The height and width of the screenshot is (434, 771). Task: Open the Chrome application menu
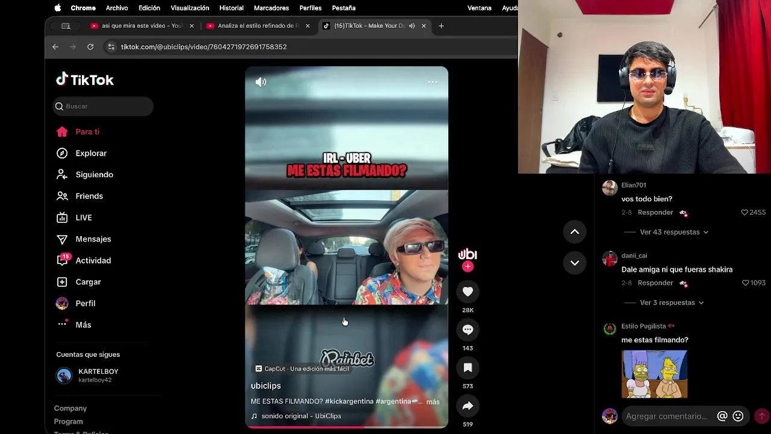[83, 8]
